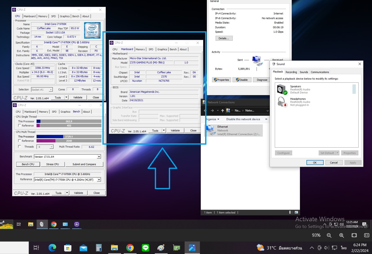372x254 pixels.
Task: Click the Stress CPU button
Action: [x=53, y=164]
